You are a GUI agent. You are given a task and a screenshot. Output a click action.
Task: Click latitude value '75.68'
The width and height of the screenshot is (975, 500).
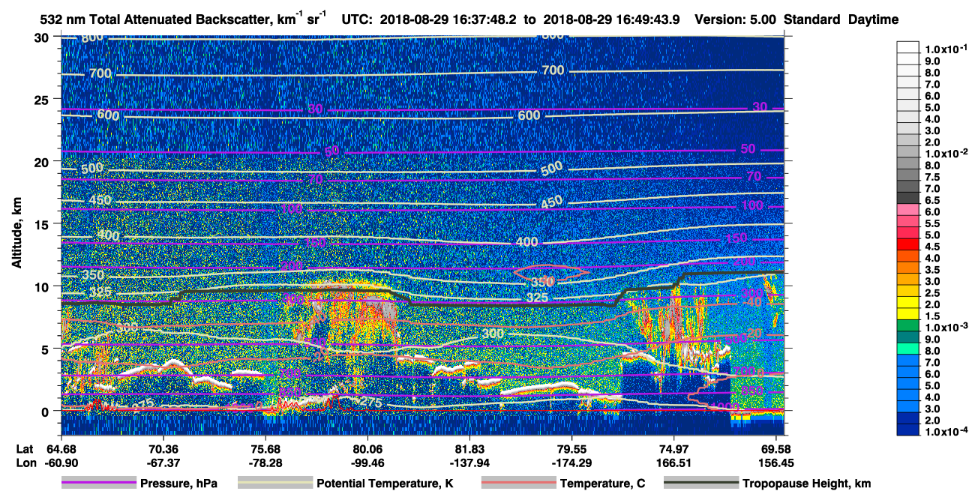tap(265, 448)
